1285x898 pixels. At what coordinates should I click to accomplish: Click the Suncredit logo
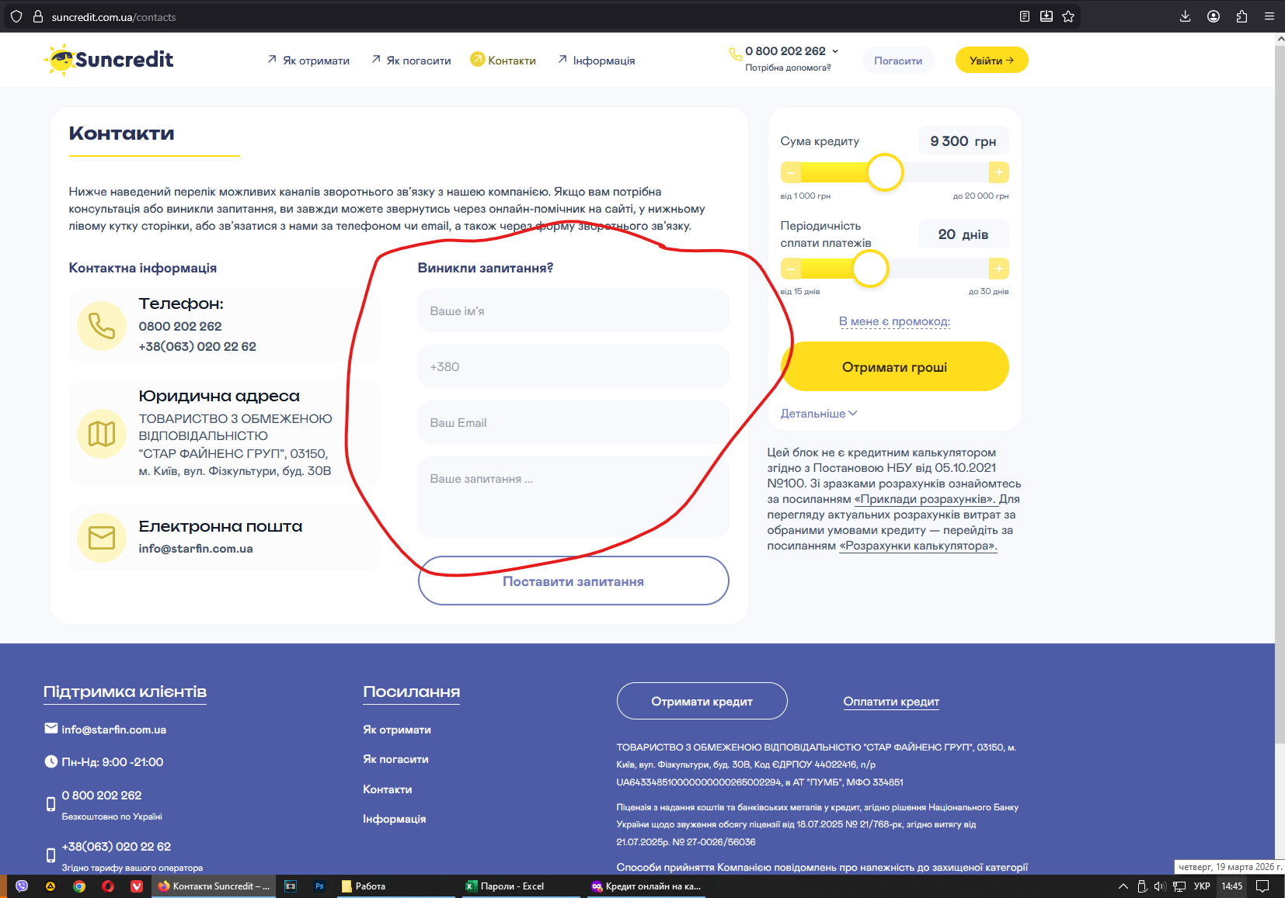pos(110,60)
